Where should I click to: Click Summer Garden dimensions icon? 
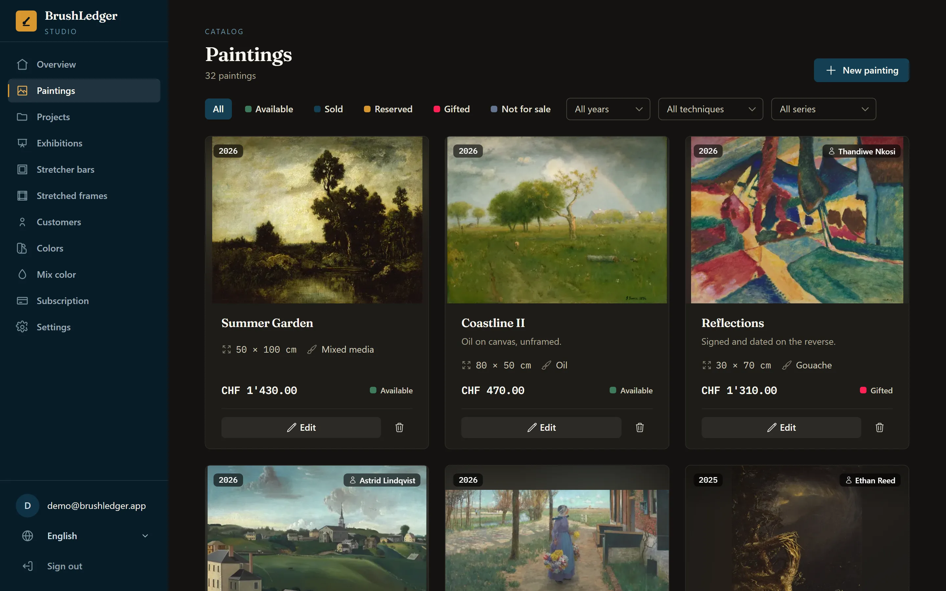[226, 349]
